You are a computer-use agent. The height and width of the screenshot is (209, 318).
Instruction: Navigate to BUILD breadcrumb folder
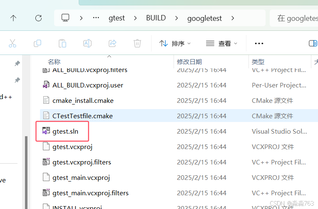click(x=156, y=18)
